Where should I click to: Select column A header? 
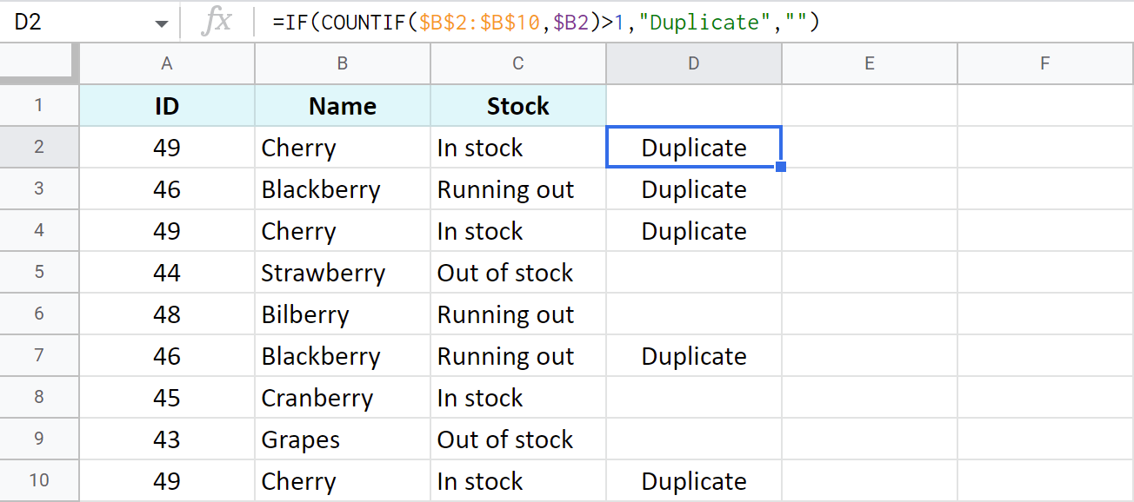click(x=166, y=63)
